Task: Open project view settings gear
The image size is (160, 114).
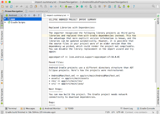Action: pyautogui.click(x=35, y=15)
